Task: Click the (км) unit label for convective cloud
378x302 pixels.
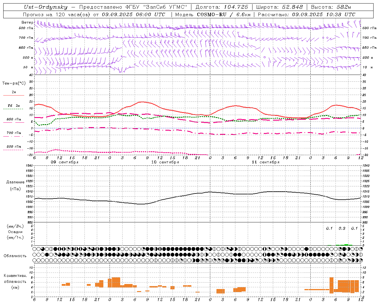Action: [x=15, y=287]
